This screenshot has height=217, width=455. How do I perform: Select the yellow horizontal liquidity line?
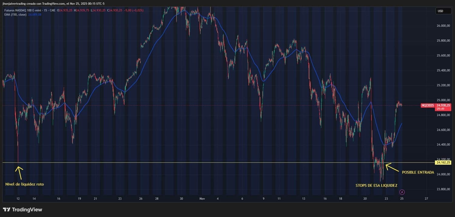[218, 163]
